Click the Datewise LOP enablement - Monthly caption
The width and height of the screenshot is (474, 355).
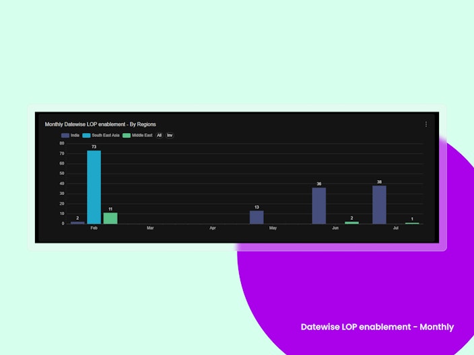[377, 327]
